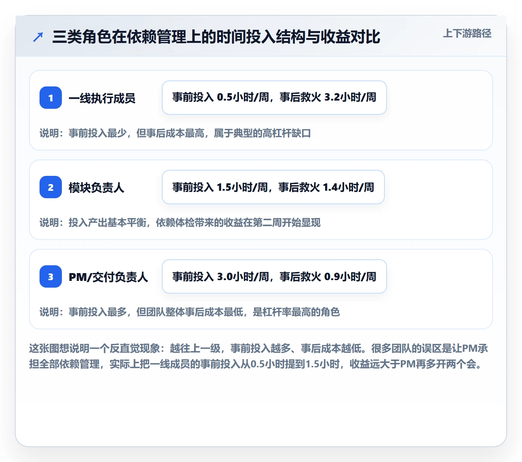Open the 上下游路径 label in the header
The image size is (522, 462).
pos(467,33)
